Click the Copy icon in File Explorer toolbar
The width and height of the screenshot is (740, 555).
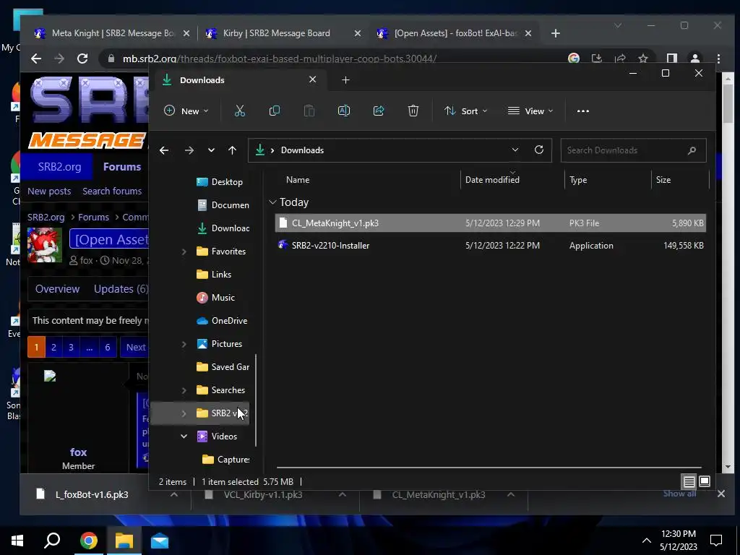click(274, 111)
